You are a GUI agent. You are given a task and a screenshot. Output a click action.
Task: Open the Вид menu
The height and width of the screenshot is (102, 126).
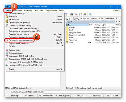coord(41,10)
